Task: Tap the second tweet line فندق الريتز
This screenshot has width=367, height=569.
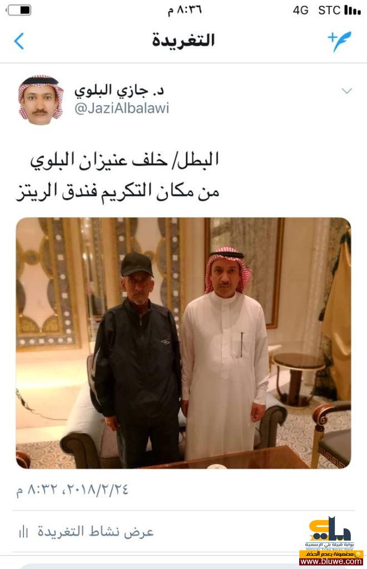Action: click(57, 192)
